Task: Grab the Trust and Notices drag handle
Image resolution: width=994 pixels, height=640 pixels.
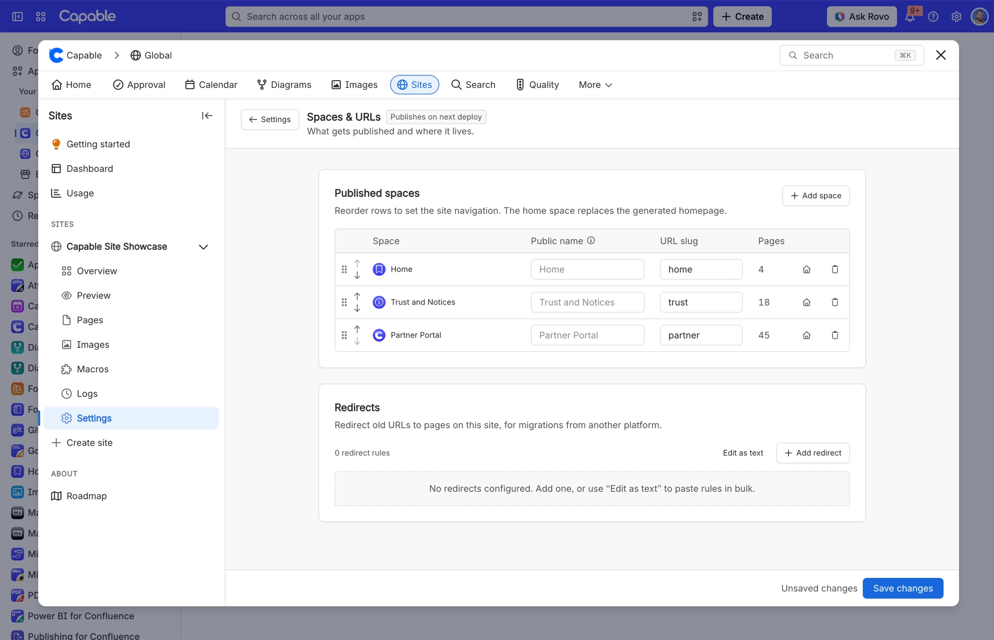Action: coord(344,302)
